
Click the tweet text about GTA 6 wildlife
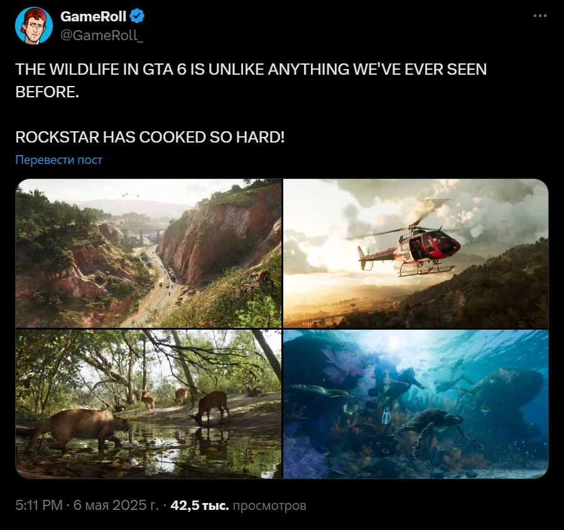point(251,80)
